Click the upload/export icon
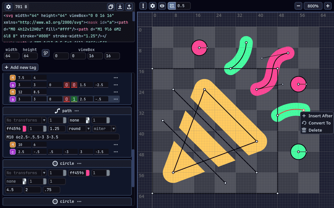Screen dimensions: 334x208 pyautogui.click(x=129, y=7)
